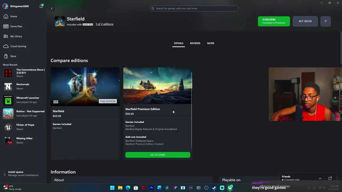Click the Cloud Gaming sidebar icon
The image size is (342, 192).
[6, 46]
